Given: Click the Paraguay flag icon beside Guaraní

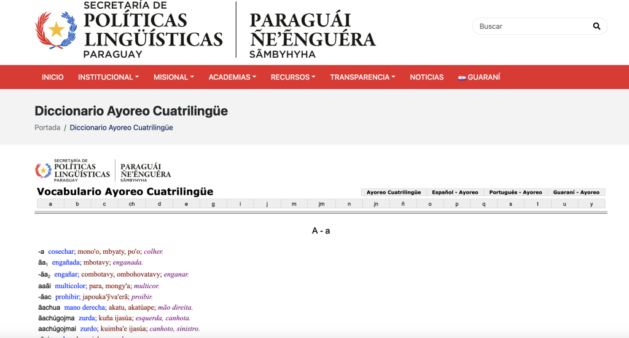Looking at the screenshot, I should (x=462, y=77).
